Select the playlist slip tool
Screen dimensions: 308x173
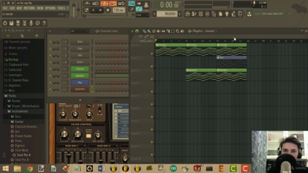click(x=163, y=31)
